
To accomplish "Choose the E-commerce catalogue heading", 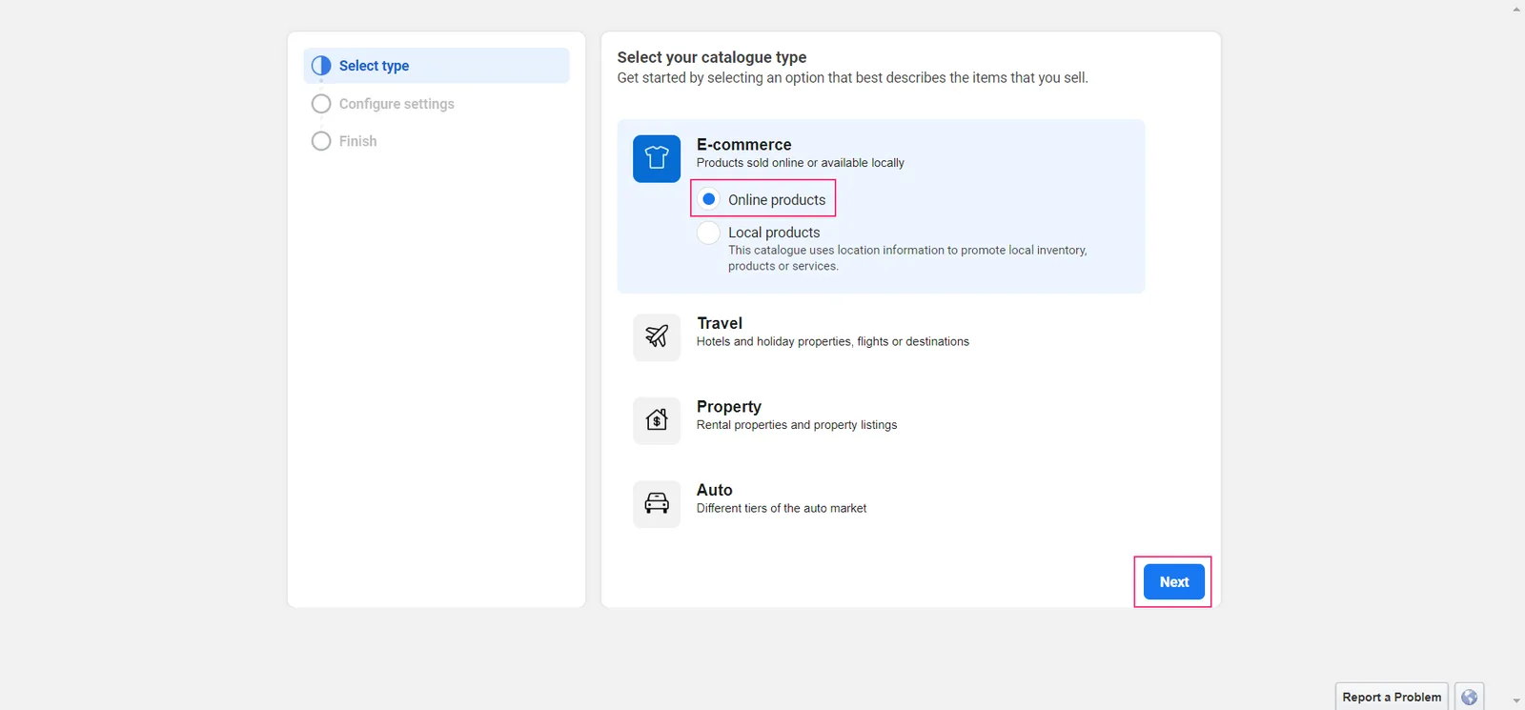I will 743,145.
